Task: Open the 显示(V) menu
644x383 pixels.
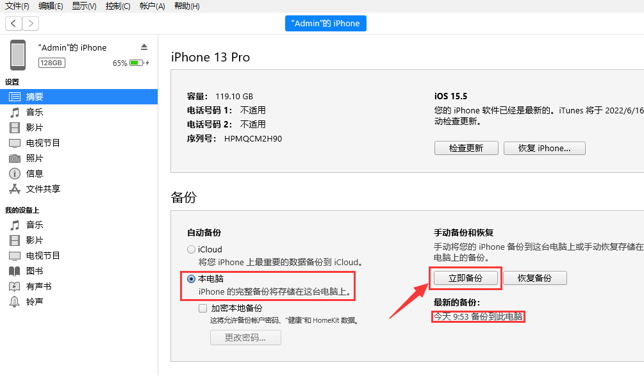Action: [x=84, y=6]
